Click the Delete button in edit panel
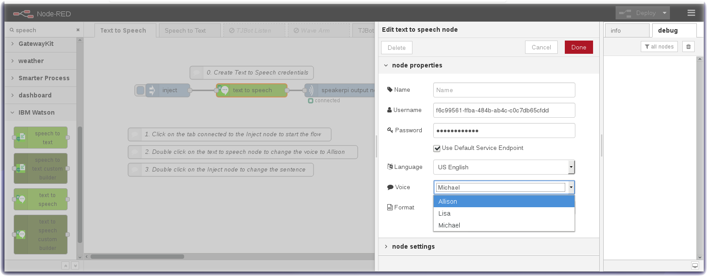Viewport: 707px width, 276px height. (x=397, y=48)
